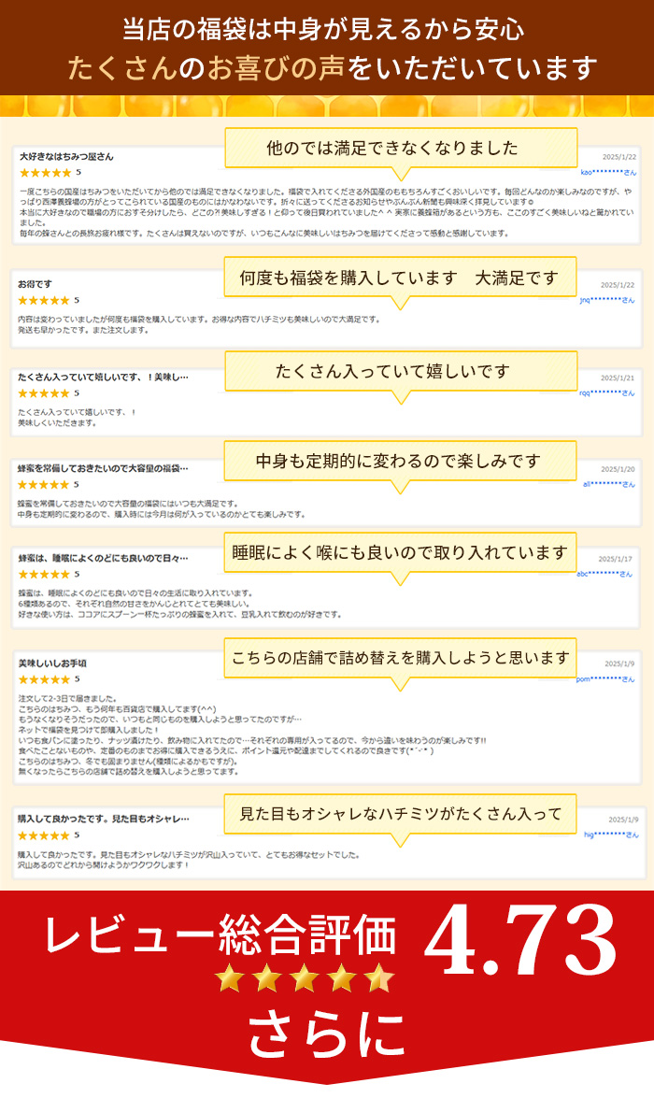
Task: Click the star rating of the 2025/1/20 review
Action: [x=44, y=485]
